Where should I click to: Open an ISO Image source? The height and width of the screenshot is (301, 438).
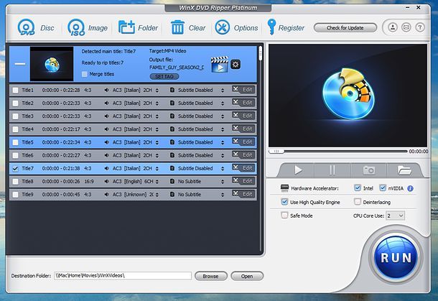tap(76, 28)
